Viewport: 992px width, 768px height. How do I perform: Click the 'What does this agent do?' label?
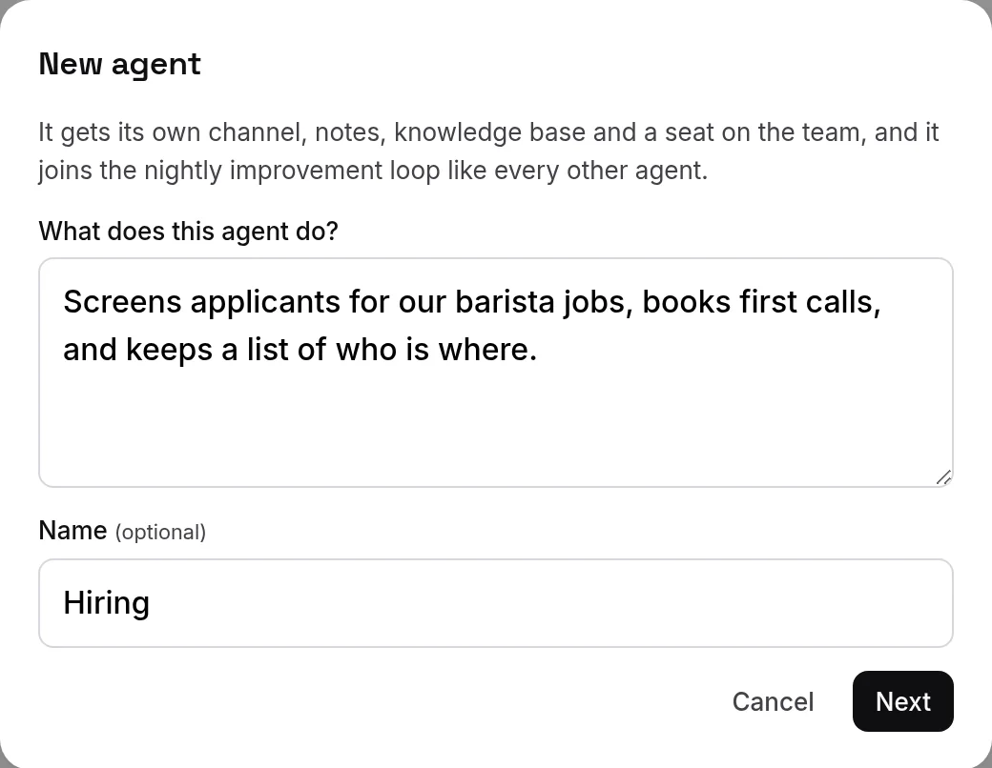pyautogui.click(x=189, y=232)
